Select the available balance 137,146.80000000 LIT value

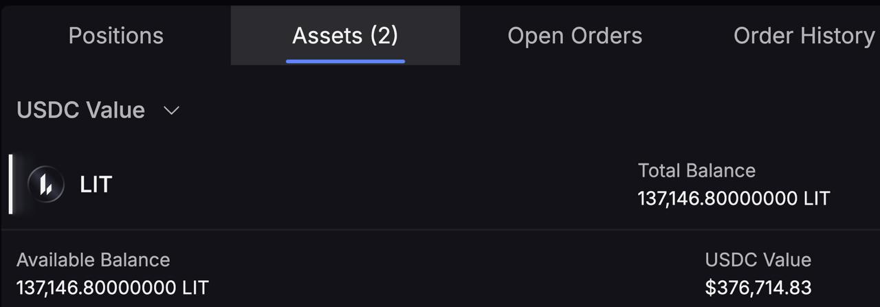[112, 287]
